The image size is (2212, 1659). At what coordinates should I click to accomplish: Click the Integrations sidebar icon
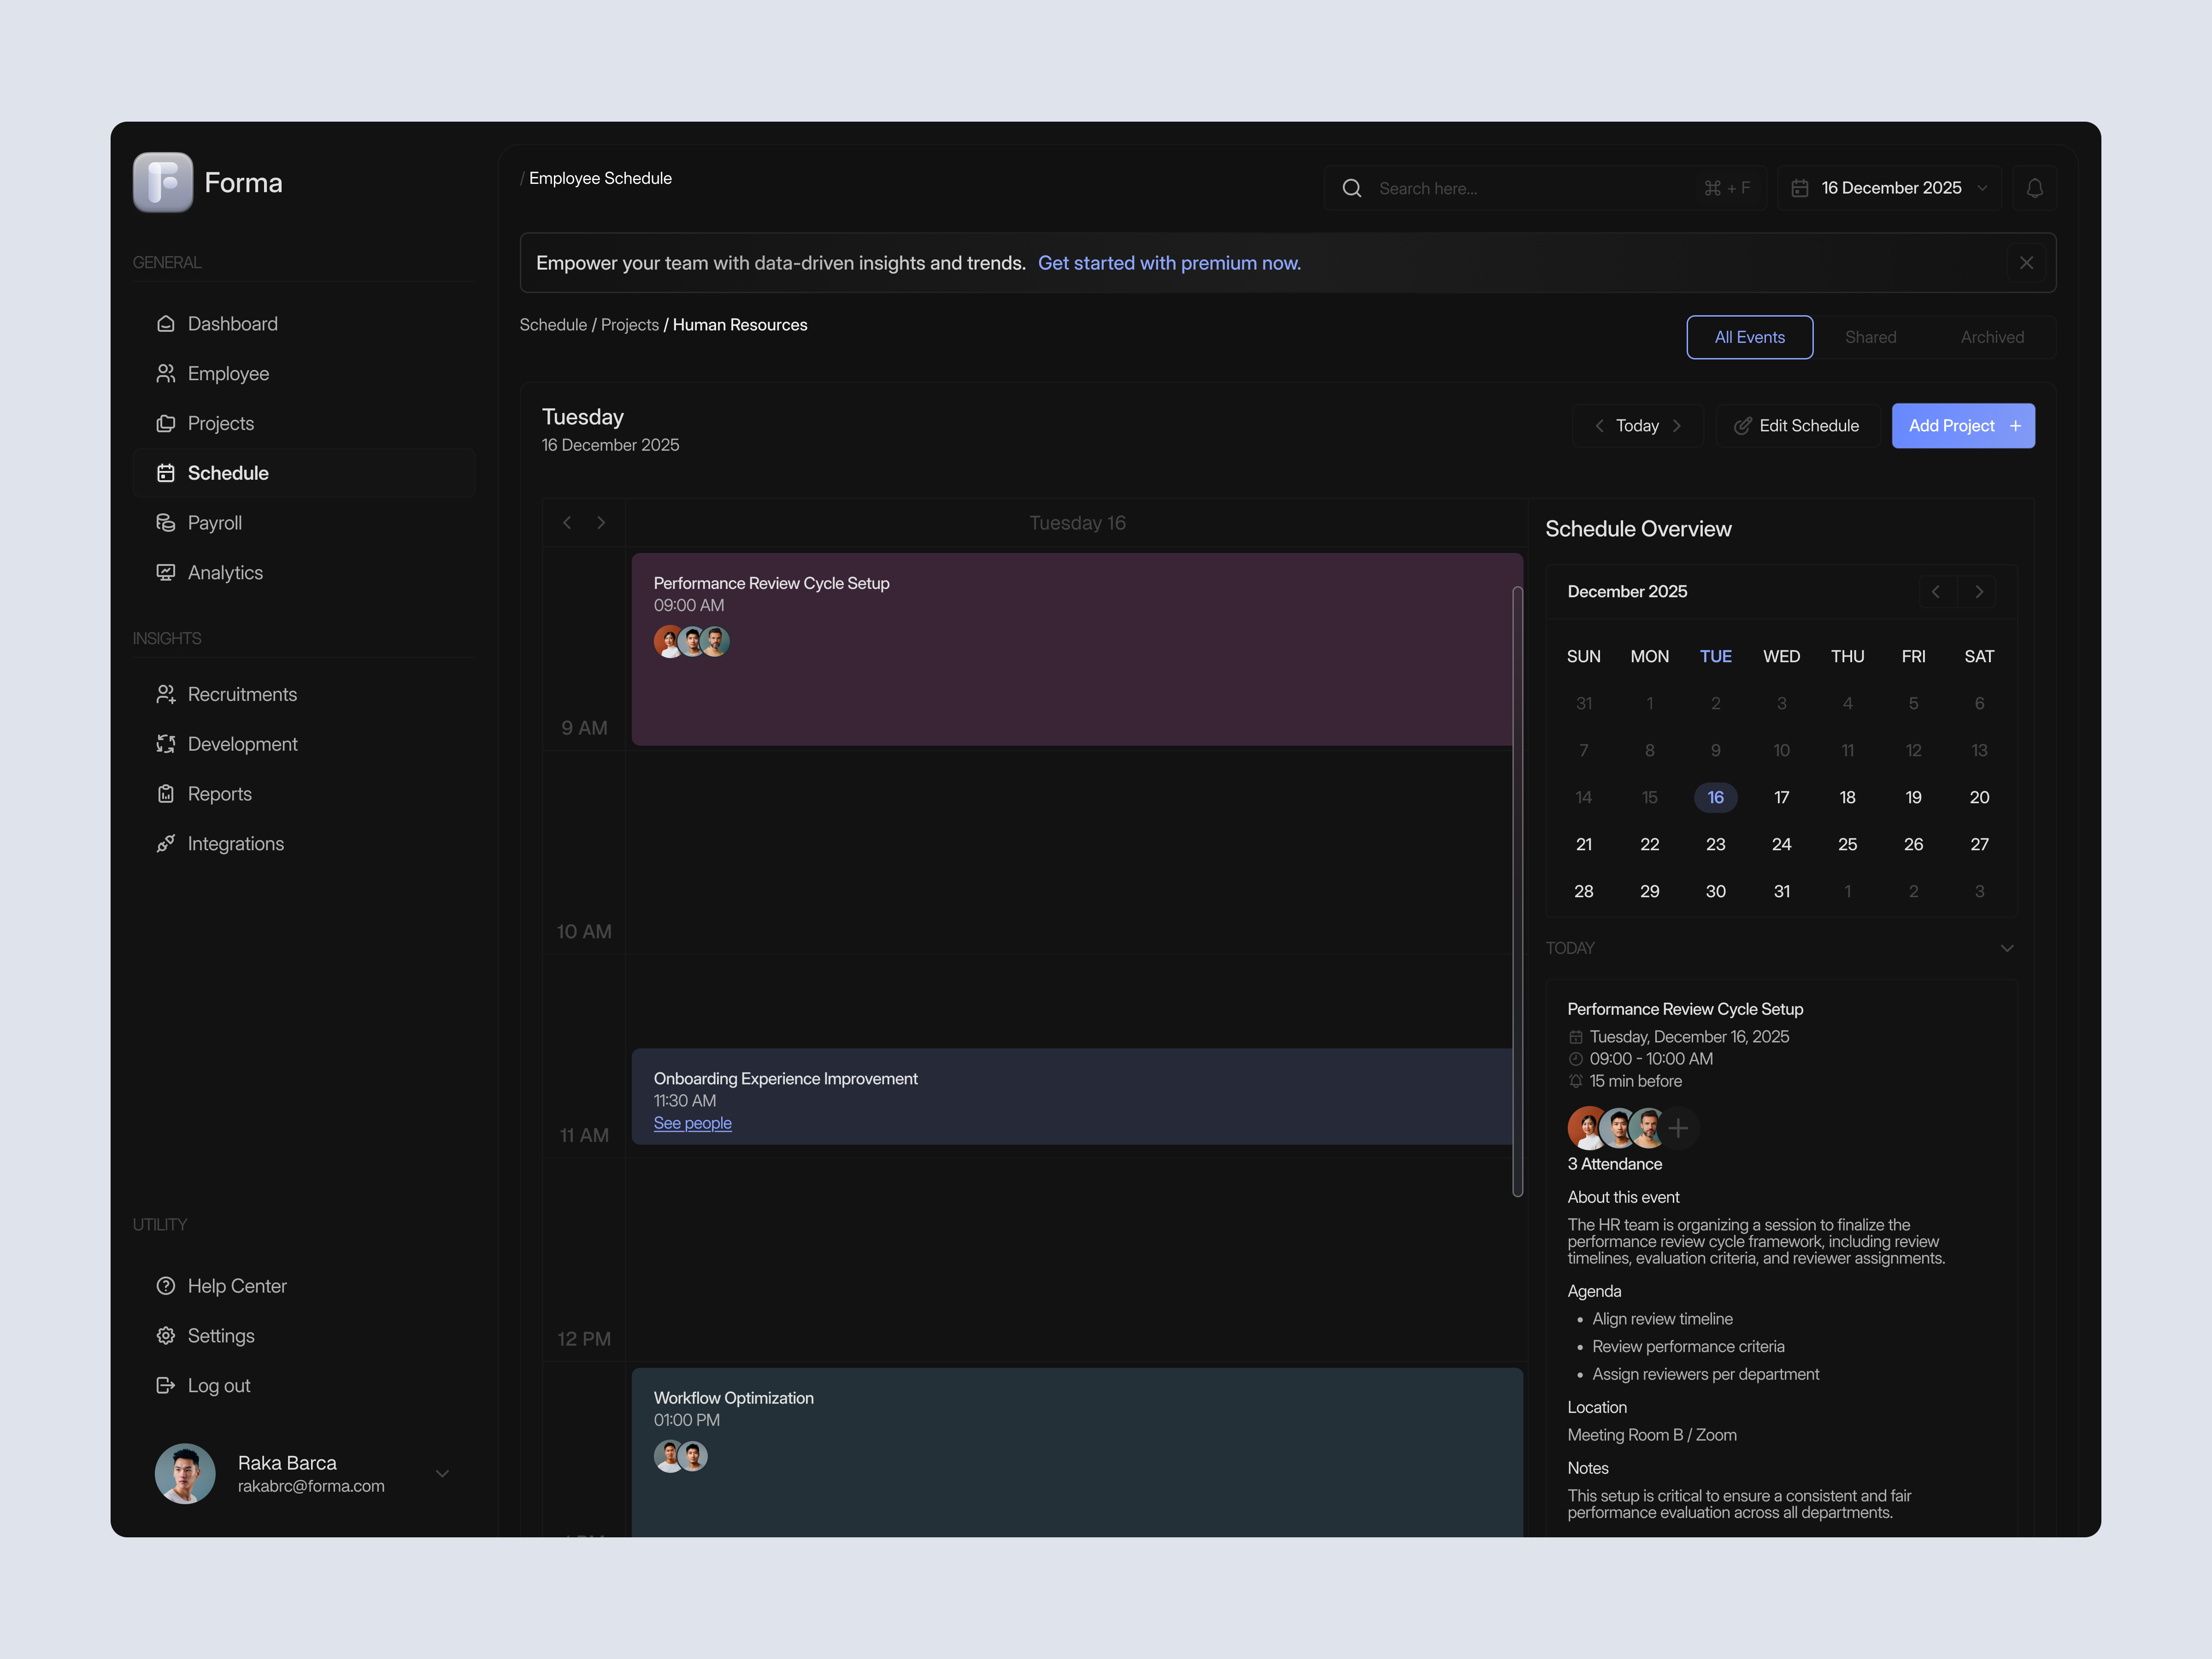pos(166,843)
